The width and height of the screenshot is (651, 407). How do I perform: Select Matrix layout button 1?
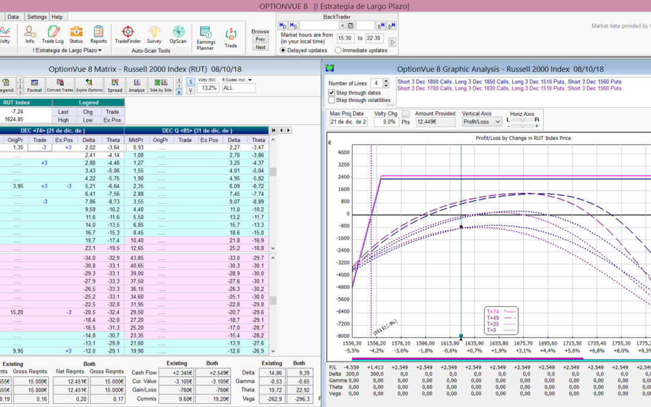19,80
